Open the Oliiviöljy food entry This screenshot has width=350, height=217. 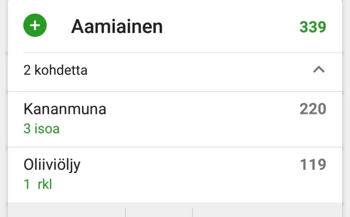tap(52, 164)
